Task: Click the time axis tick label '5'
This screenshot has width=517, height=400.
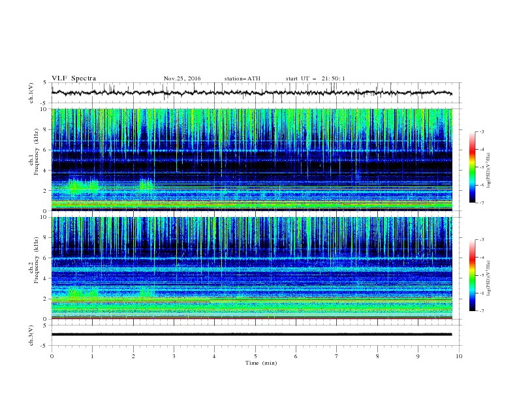Action: (x=255, y=356)
